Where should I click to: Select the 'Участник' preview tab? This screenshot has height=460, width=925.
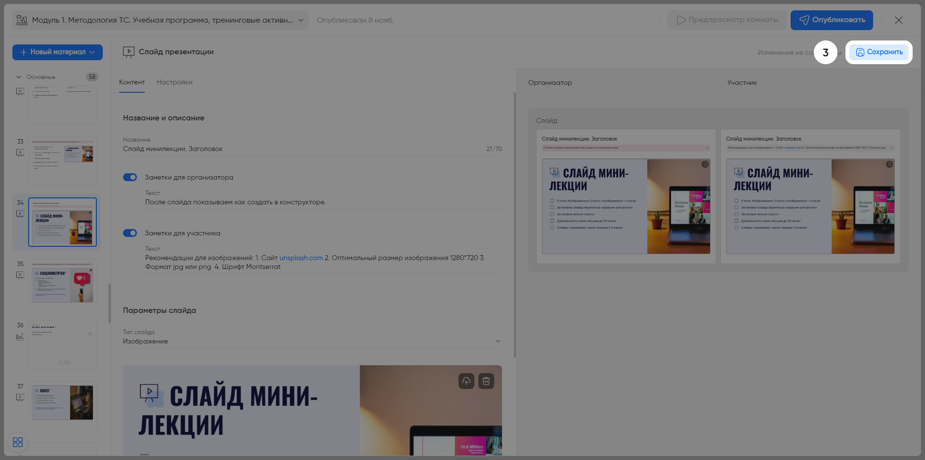pyautogui.click(x=742, y=83)
